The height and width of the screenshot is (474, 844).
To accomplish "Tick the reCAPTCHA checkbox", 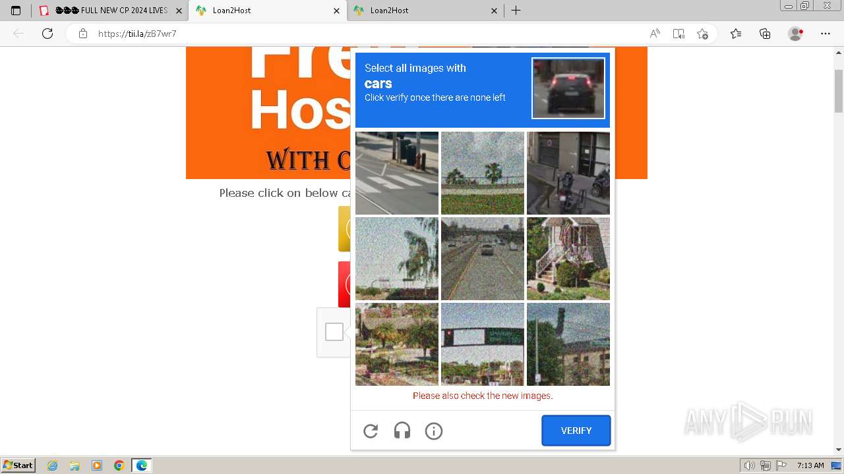I will click(334, 332).
